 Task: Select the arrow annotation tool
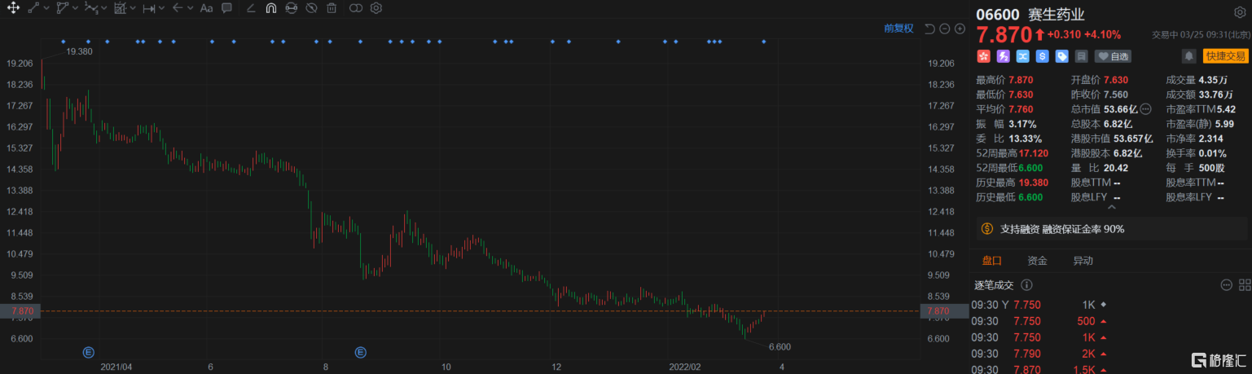click(178, 8)
